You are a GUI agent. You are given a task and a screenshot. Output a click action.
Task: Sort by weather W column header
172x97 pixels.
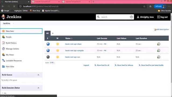click(x=57, y=38)
